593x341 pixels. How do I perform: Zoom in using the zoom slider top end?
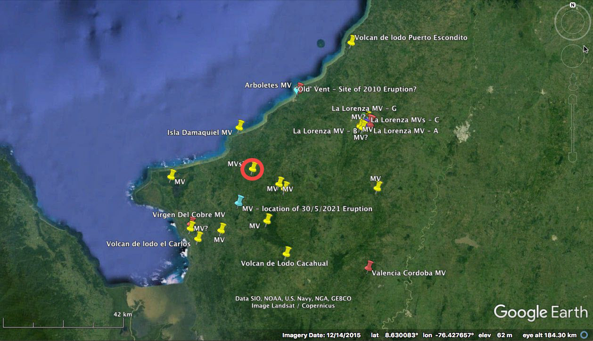pos(572,99)
